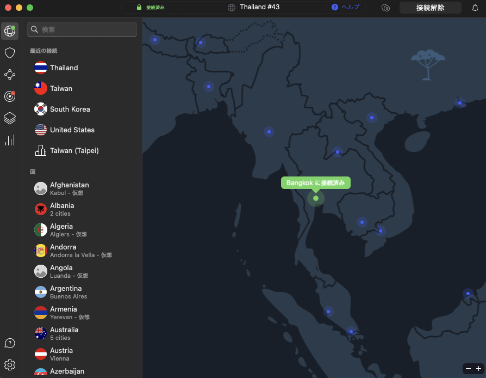Expand Albania with 2 cities
Screen dimensions: 486x378
click(62, 209)
